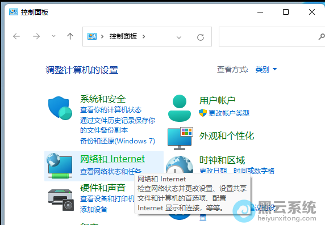The width and height of the screenshot is (325, 225).
Task: Expand chevron before 控制面板 in address bar
Action: 102,37
